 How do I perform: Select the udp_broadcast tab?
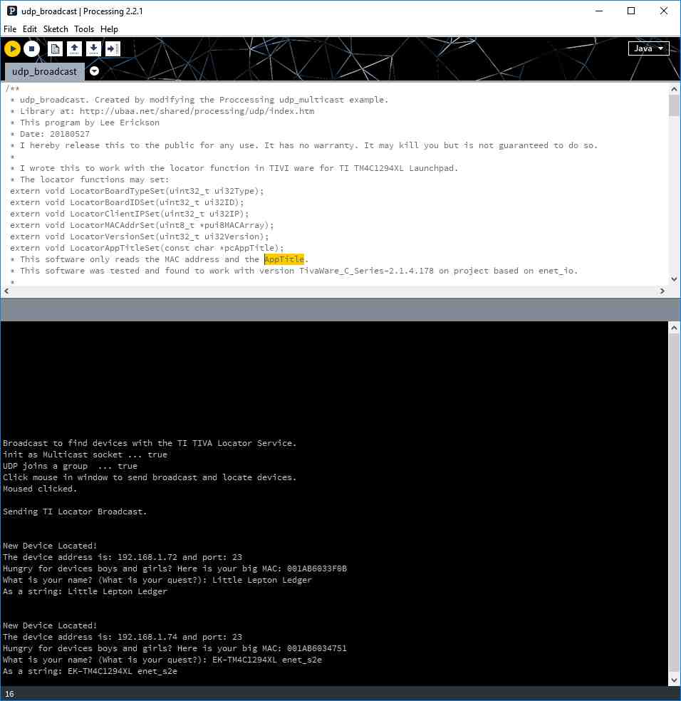(x=44, y=71)
